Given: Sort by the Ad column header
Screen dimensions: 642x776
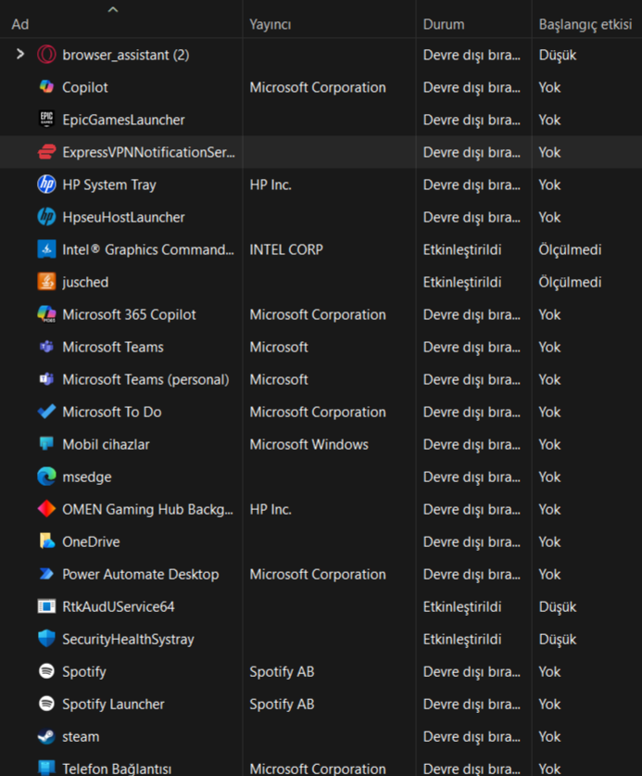Looking at the screenshot, I should click(x=20, y=24).
